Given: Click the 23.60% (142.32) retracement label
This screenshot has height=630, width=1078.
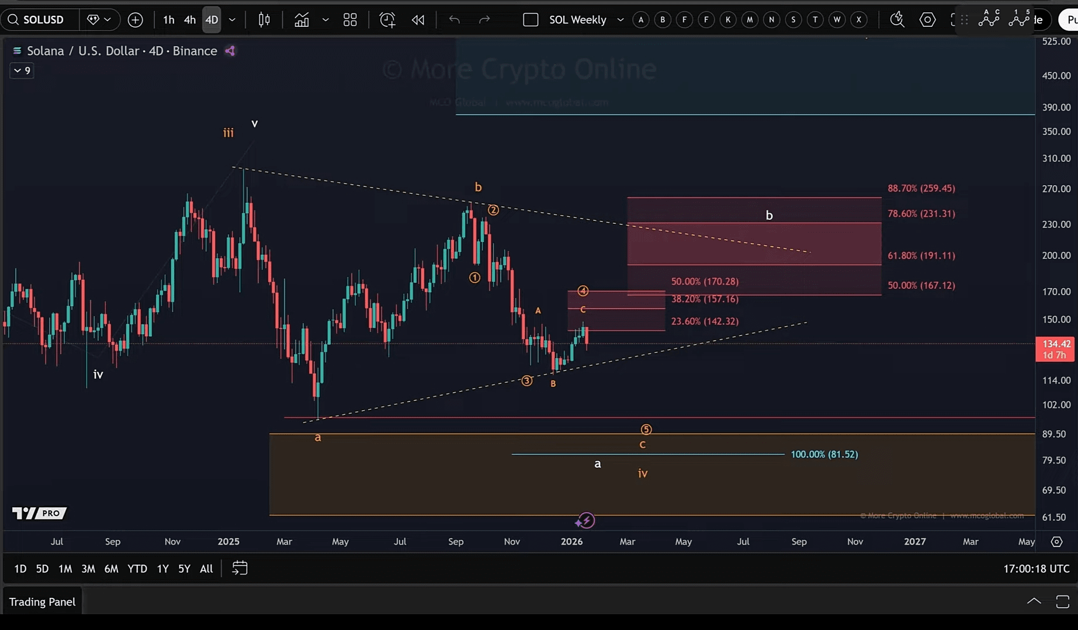Looking at the screenshot, I should (705, 321).
